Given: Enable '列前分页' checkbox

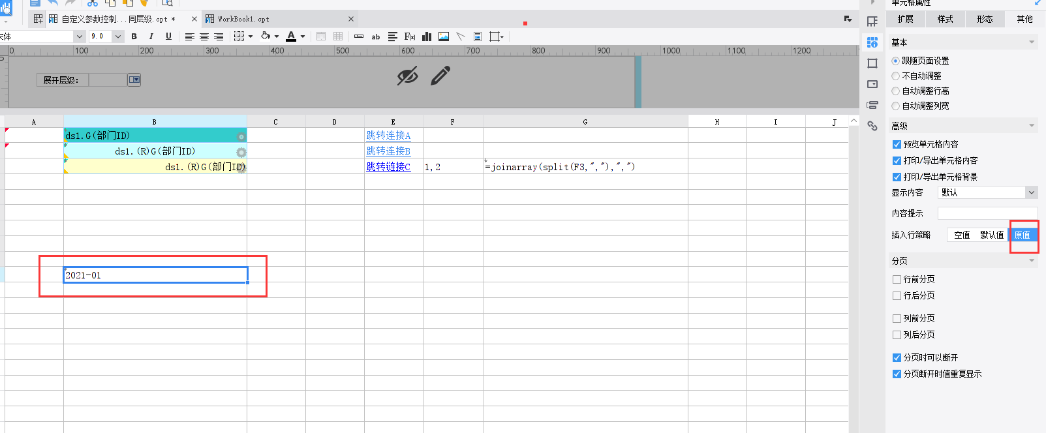Looking at the screenshot, I should coord(897,318).
